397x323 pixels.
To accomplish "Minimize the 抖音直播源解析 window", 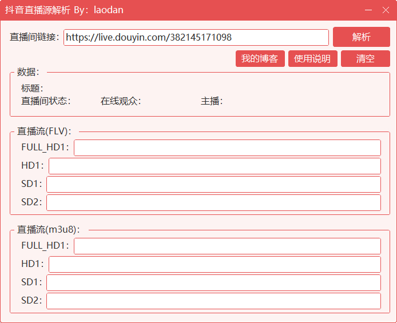I will [368, 10].
